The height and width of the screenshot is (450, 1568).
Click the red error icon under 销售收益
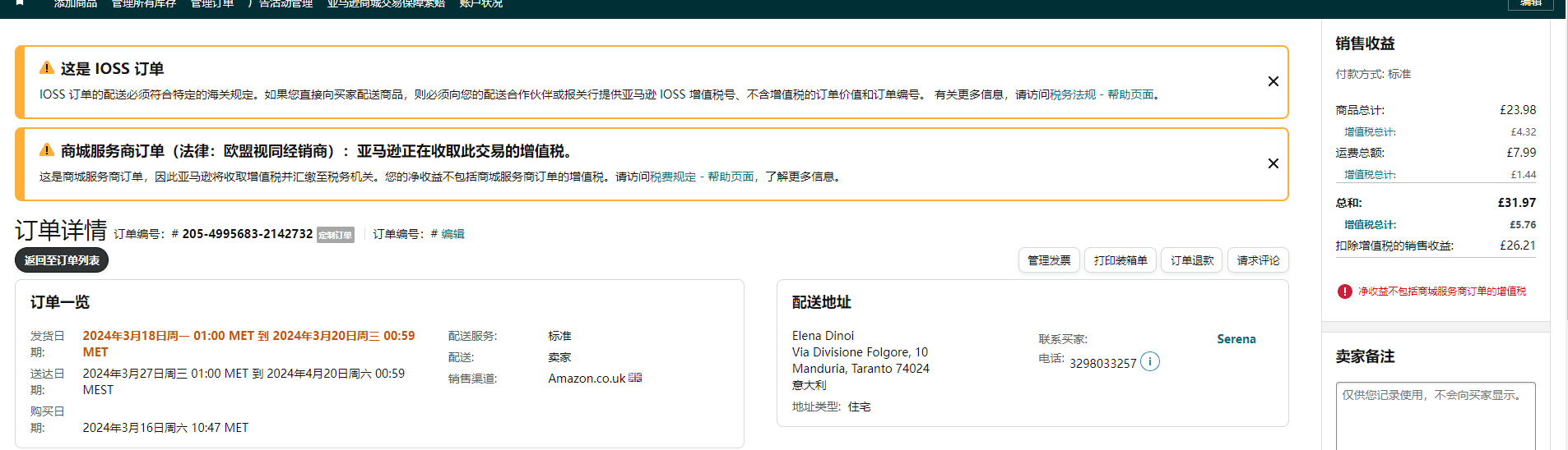(1345, 292)
